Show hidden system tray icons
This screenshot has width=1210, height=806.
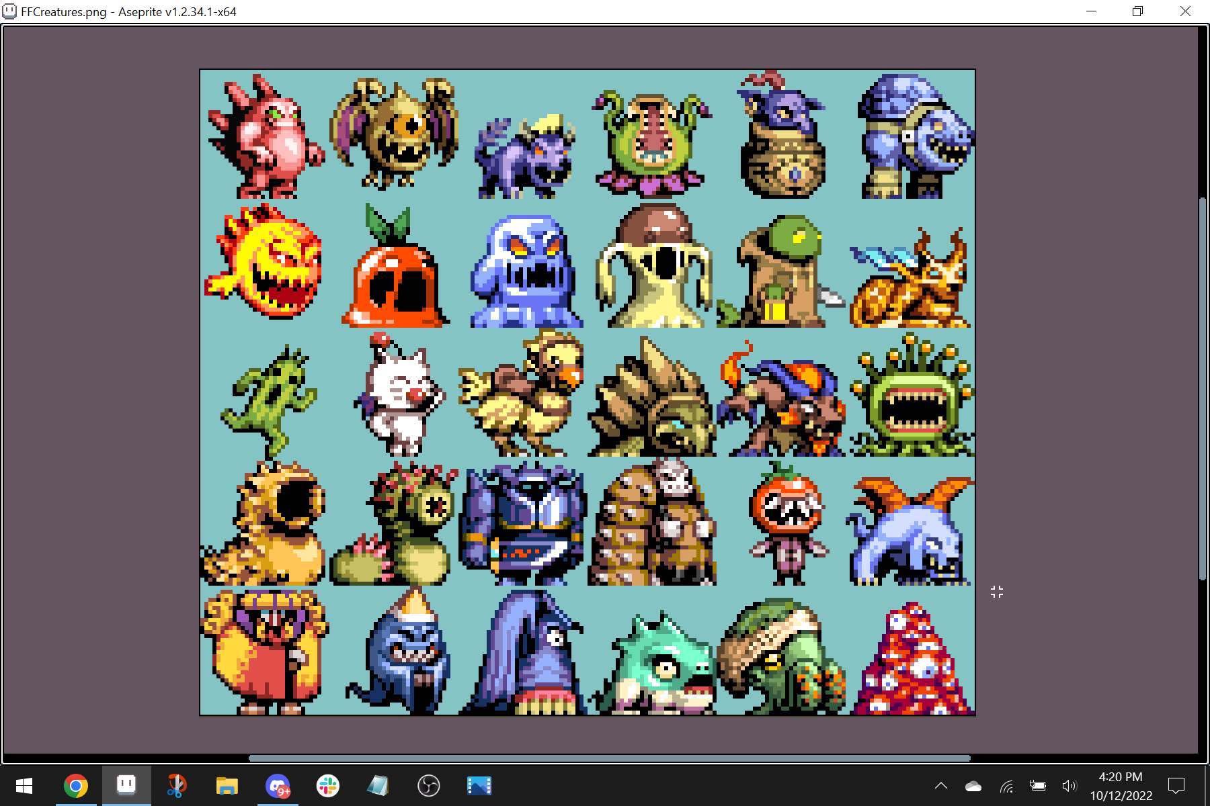[x=941, y=786]
